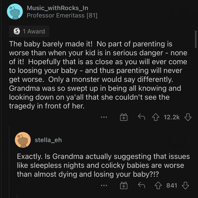The height and width of the screenshot is (198, 198).
Task: Open more options on stella_eh's reply
Action: coord(104,186)
